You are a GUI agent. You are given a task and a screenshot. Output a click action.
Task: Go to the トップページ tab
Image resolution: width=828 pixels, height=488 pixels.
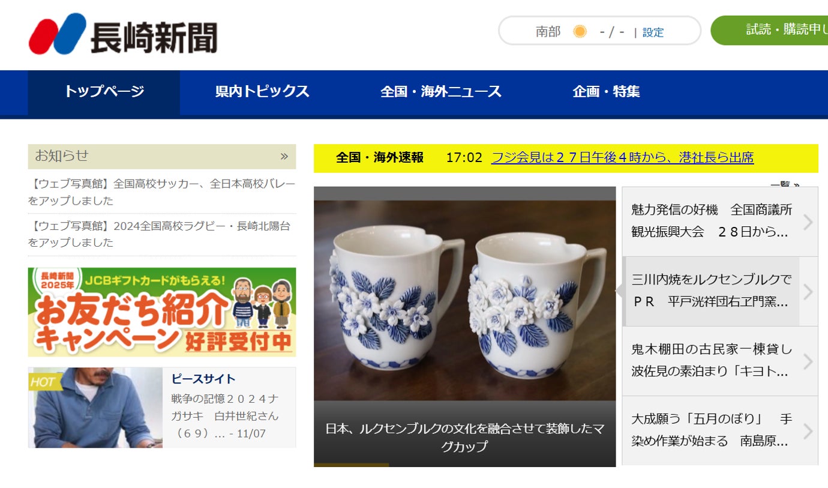click(x=104, y=92)
